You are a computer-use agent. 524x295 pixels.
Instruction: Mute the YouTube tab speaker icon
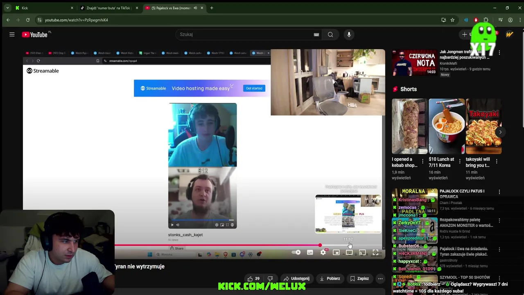(195, 8)
